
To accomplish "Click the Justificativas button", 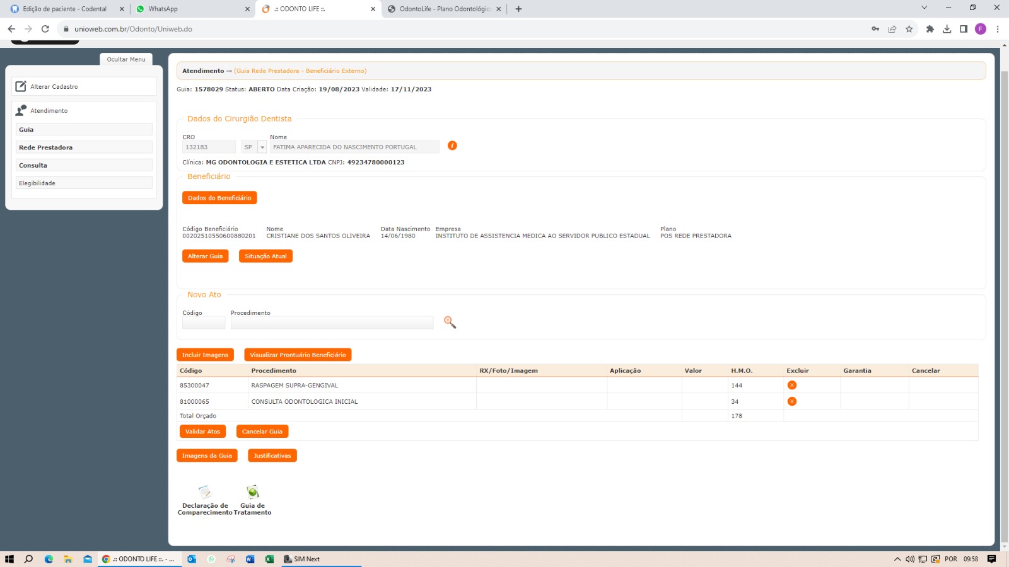I will (x=272, y=455).
